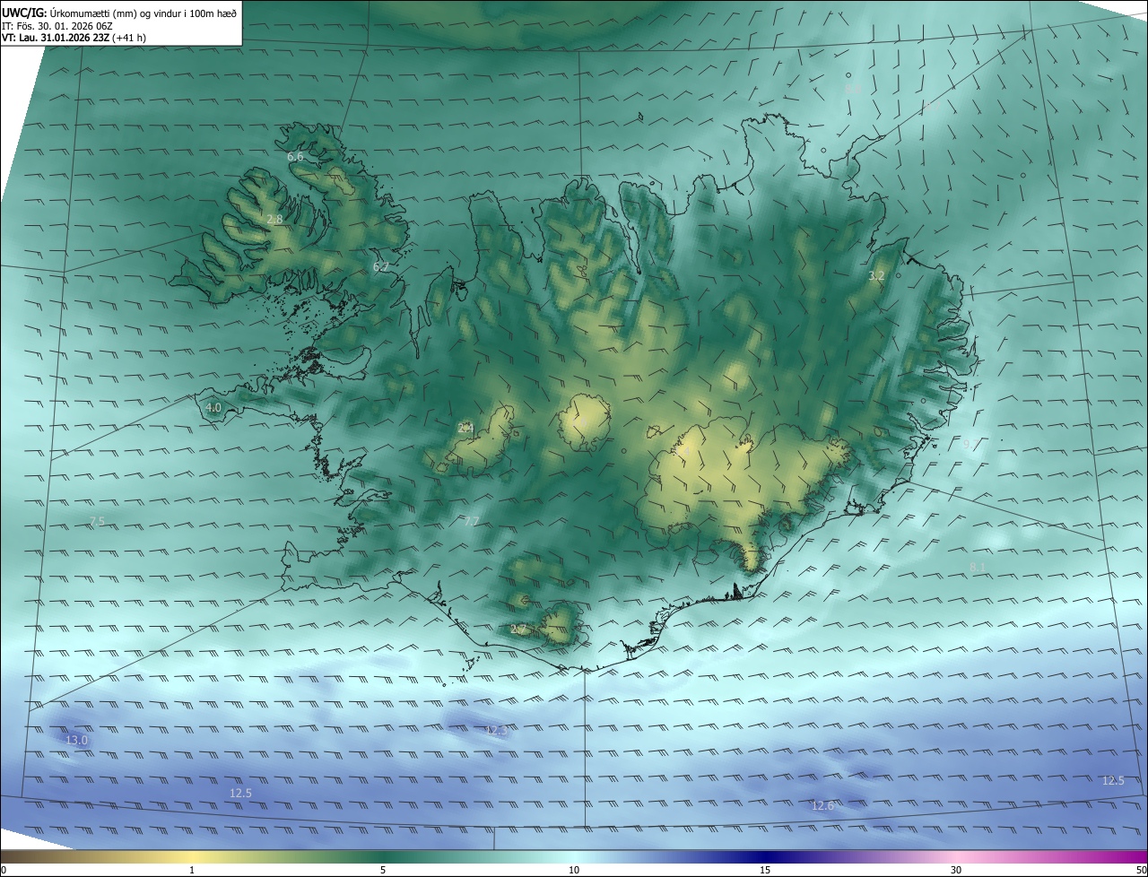Click the color scale label '10'
This screenshot has width=1148, height=877.
click(574, 870)
